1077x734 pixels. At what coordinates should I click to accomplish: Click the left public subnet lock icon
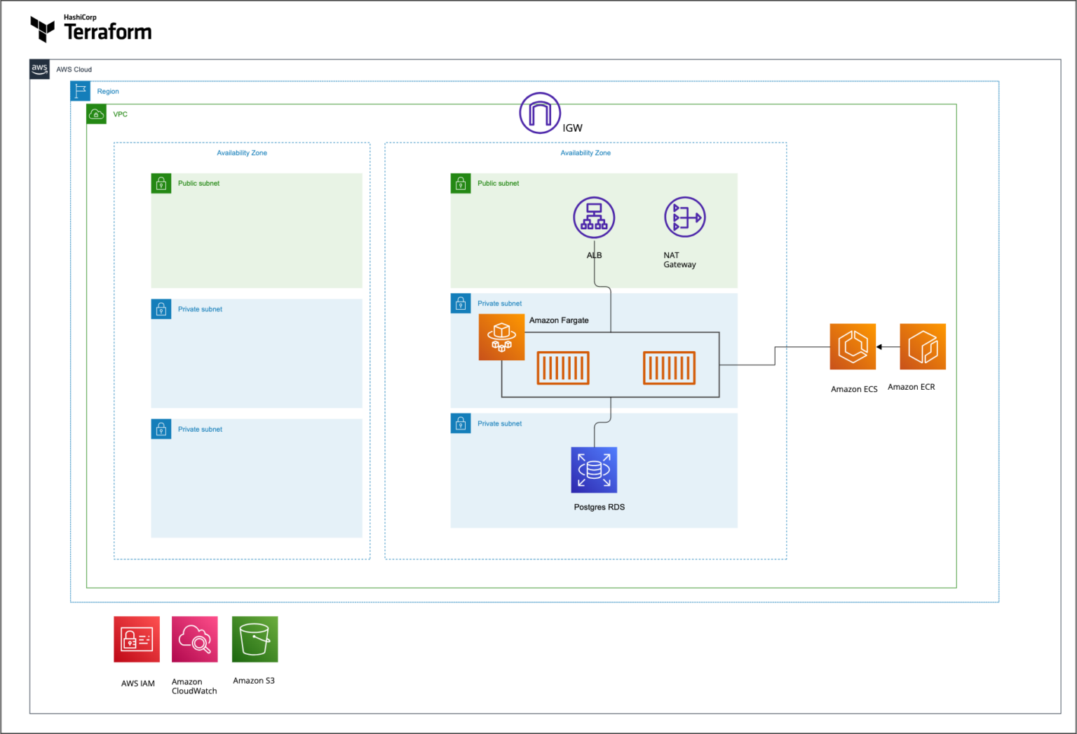tap(161, 183)
